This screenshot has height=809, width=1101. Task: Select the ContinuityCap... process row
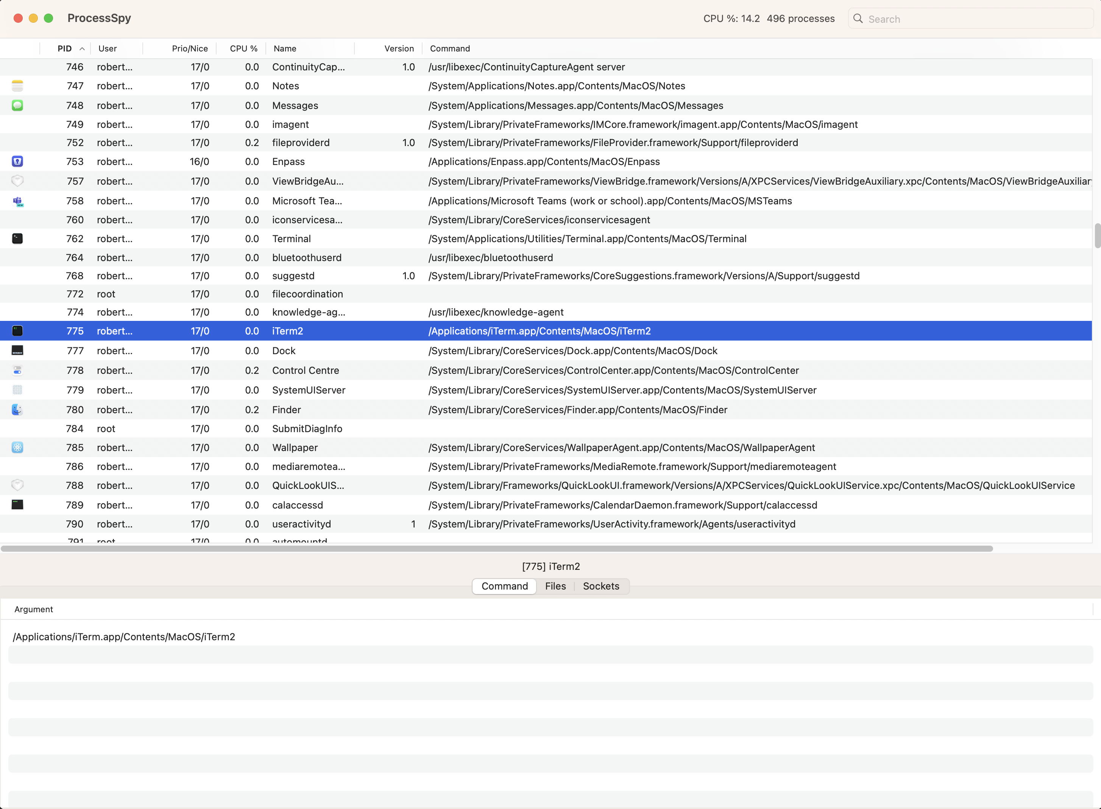pyautogui.click(x=546, y=67)
